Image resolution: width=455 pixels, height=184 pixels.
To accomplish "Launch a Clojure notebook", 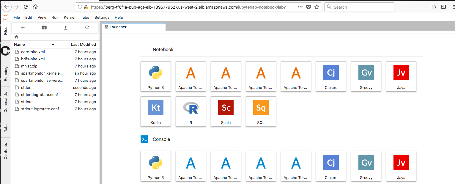I will point(331,76).
